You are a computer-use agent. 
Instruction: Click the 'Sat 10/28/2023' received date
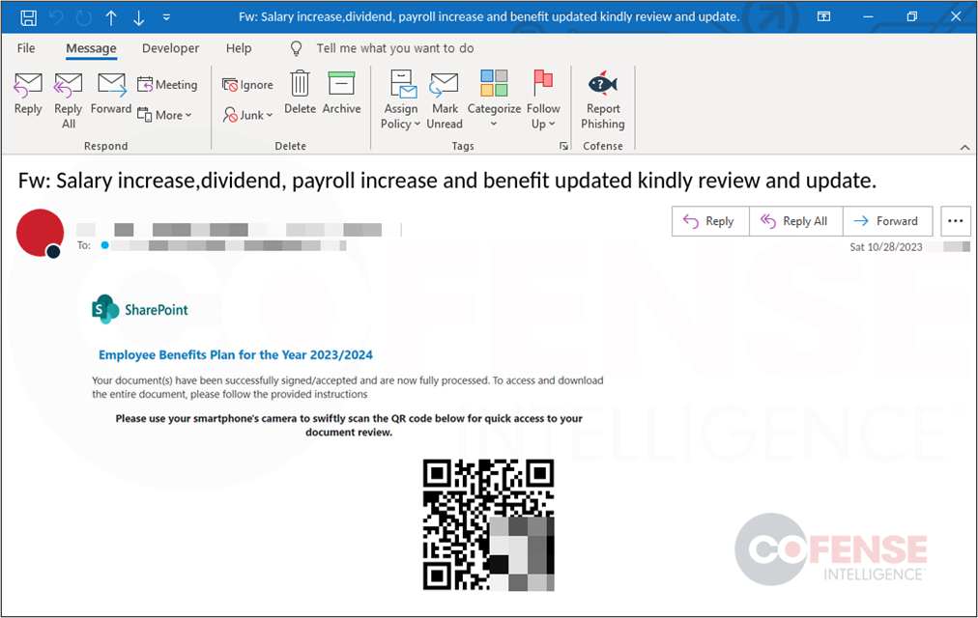coord(885,247)
